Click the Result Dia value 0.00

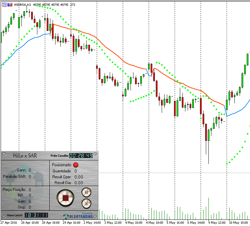[x=79, y=183]
